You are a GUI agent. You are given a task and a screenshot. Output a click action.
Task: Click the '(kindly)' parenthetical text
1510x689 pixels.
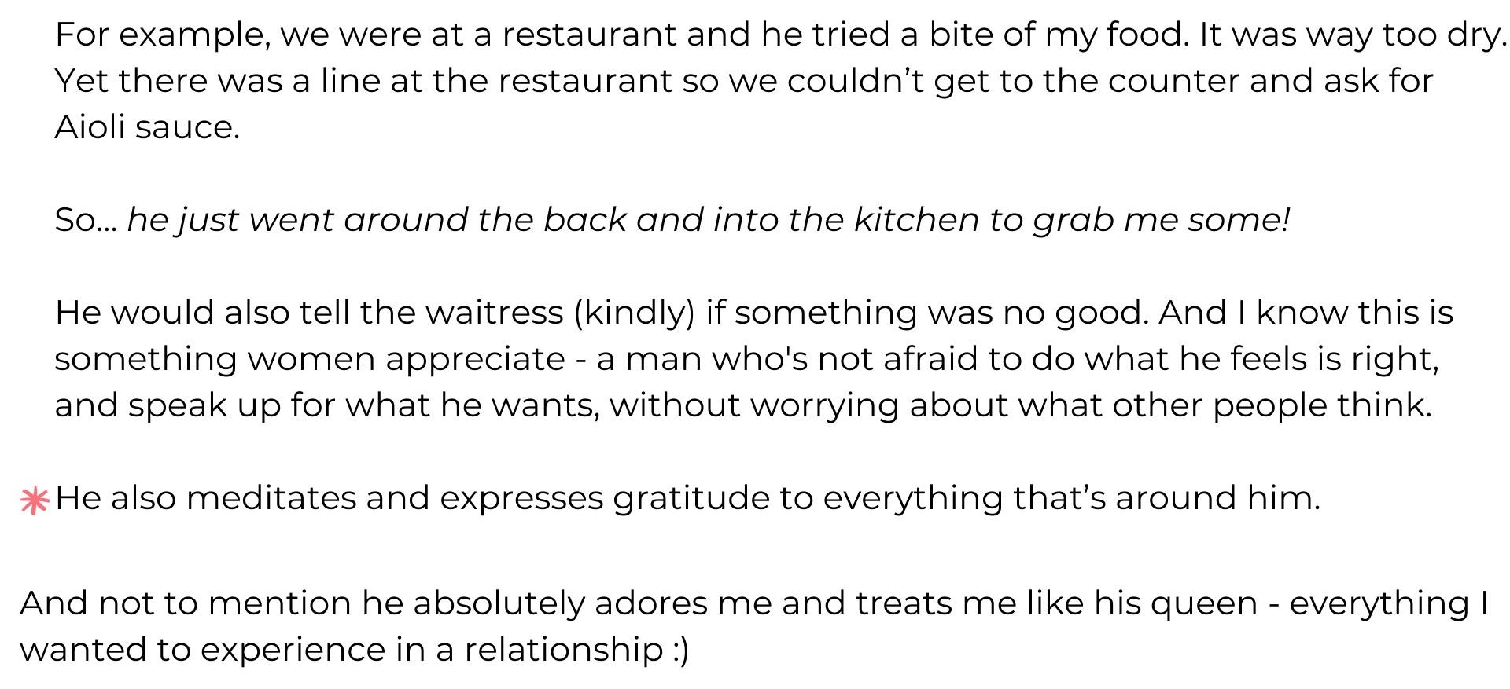[635, 313]
